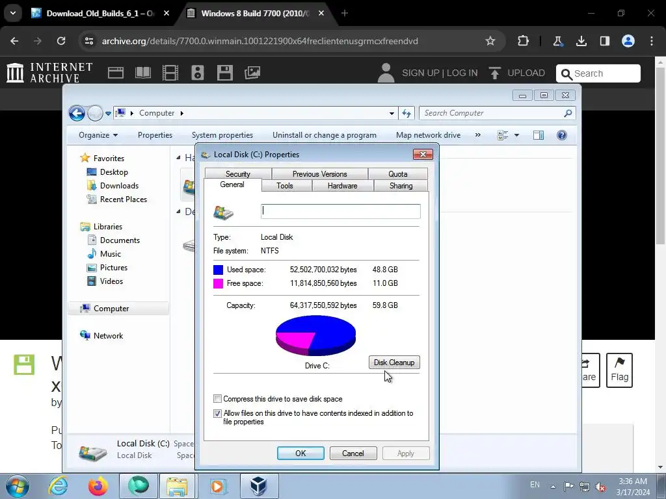Open Internet Archive video film icon
This screenshot has height=499, width=666.
[x=170, y=73]
